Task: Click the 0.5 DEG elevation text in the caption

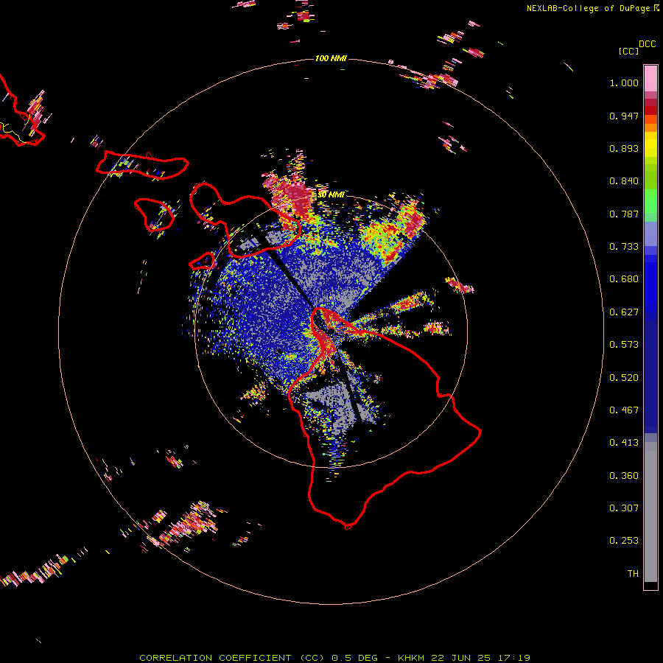Action: click(x=354, y=658)
